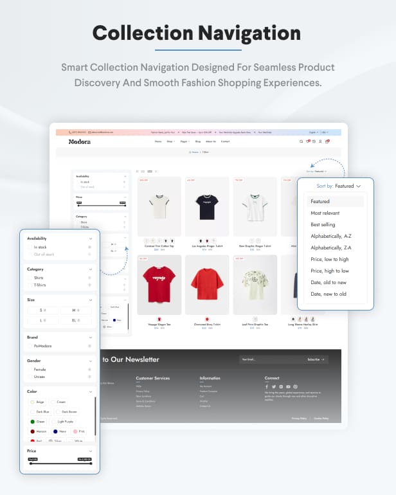Collapse the Color filter section

(x=91, y=392)
